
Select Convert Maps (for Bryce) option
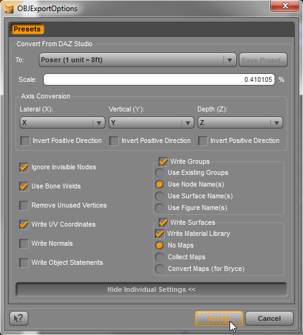[160, 268]
